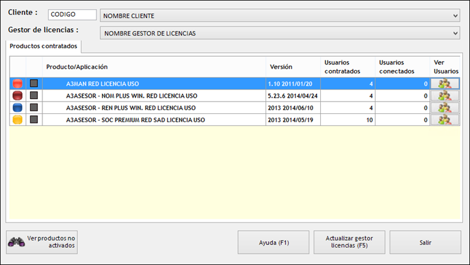Click the blue icon of A3ASESOR REN PLUS row
Viewport: 470px width, 265px height.
17,107
